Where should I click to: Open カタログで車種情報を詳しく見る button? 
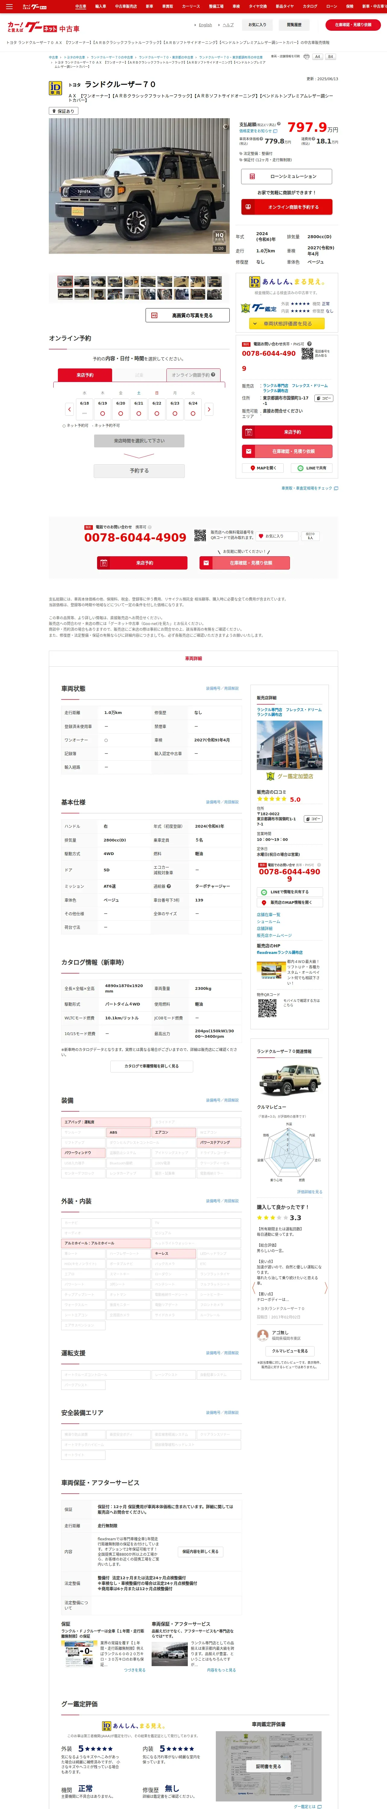coord(152,1066)
